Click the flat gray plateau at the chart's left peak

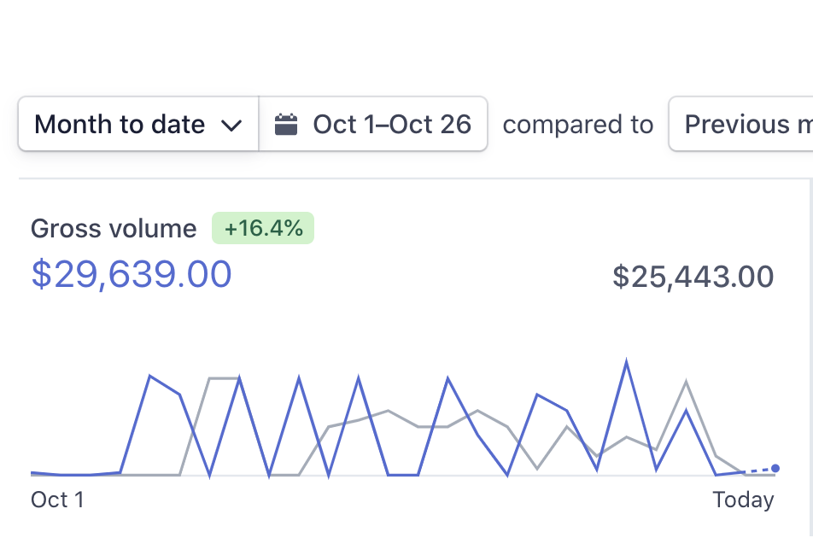pos(224,378)
